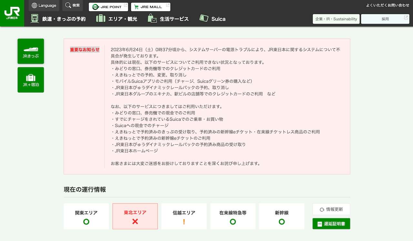Click the text ・JR東日本ホームページ
The width and height of the screenshot is (413, 241).
[134, 151]
